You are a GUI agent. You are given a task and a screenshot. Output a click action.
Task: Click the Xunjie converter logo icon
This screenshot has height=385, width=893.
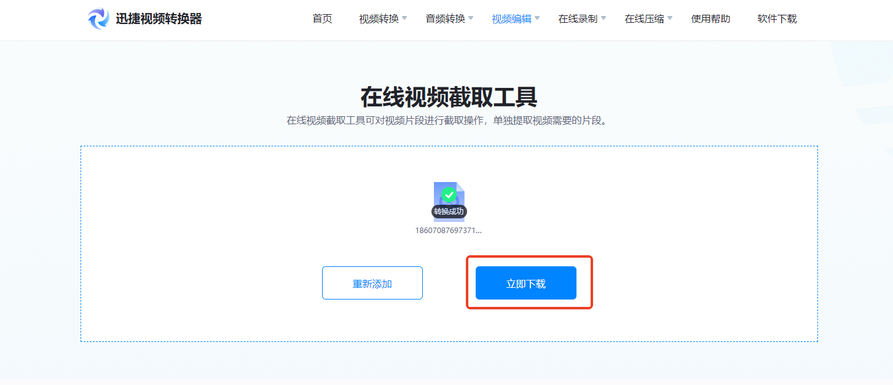98,18
